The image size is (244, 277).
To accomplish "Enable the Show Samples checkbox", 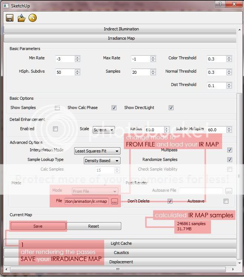I will pyautogui.click(x=57, y=108).
